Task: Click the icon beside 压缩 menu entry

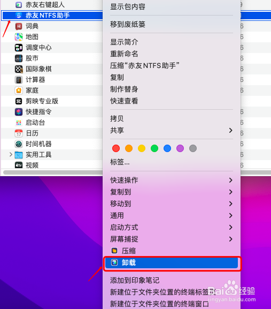Action: coord(114,251)
